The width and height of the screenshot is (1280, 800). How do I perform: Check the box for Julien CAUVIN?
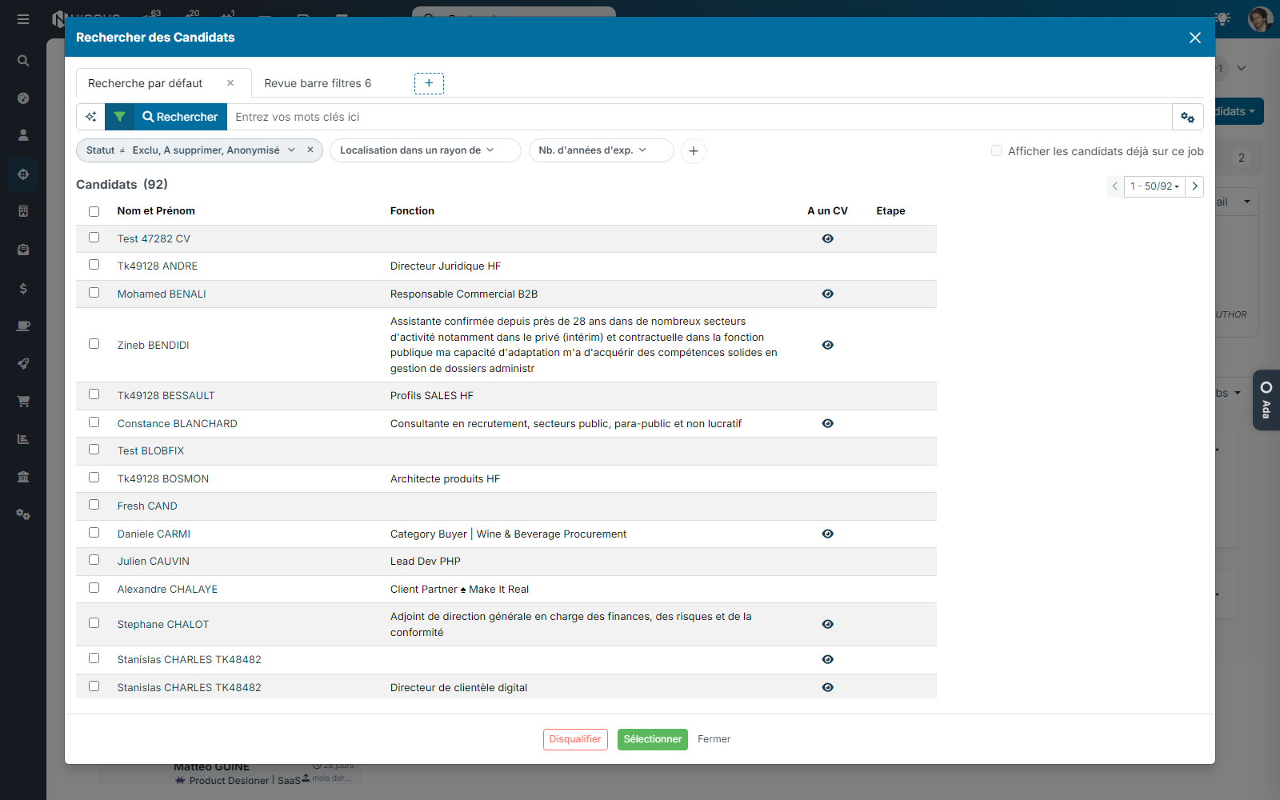coord(94,560)
